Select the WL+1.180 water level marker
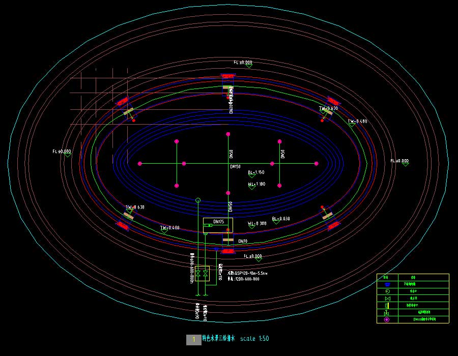 pyautogui.click(x=256, y=184)
